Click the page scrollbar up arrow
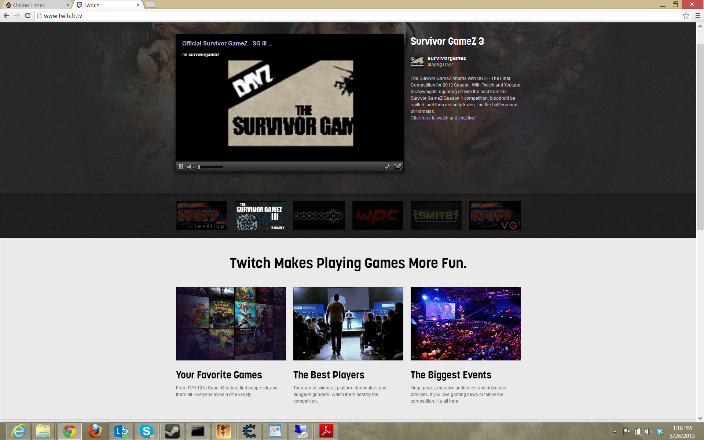This screenshot has height=440, width=704. click(700, 26)
